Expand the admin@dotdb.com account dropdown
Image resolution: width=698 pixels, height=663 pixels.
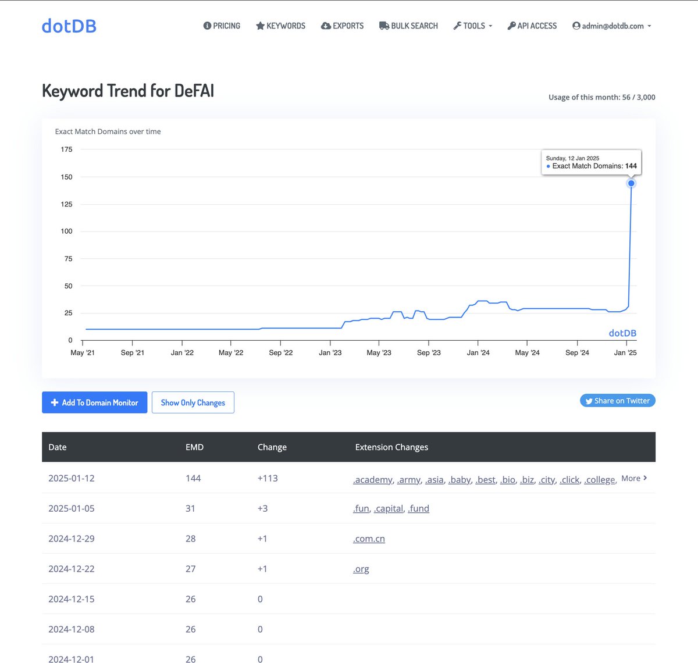(x=612, y=26)
